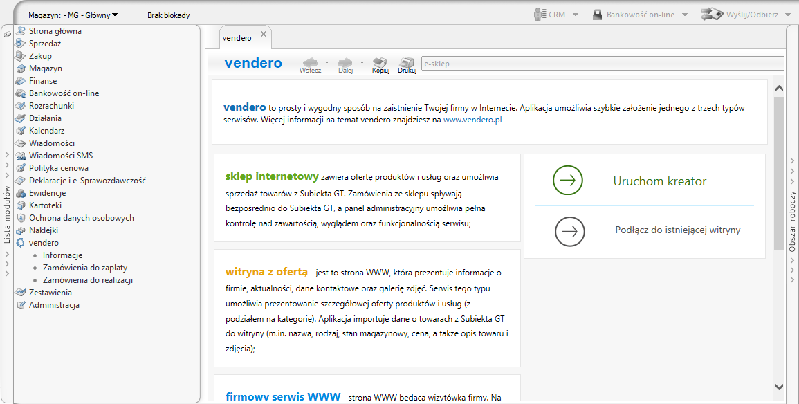Click the Magazyn module icon
The height and width of the screenshot is (404, 799).
point(20,68)
